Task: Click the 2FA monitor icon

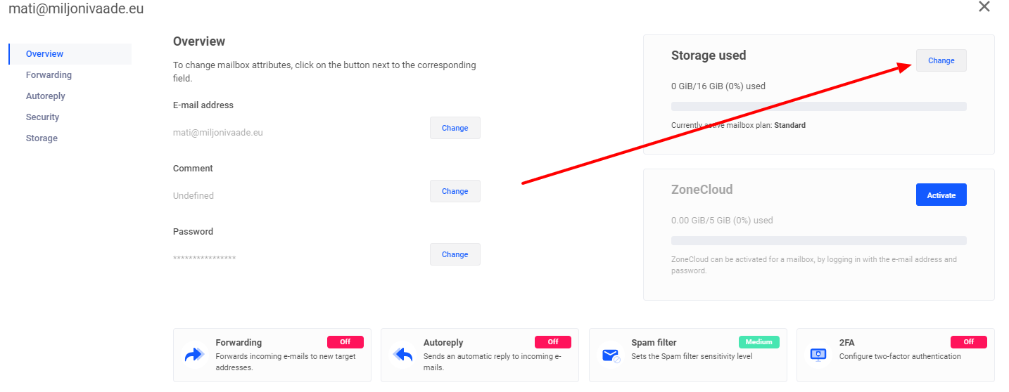Action: (x=818, y=355)
